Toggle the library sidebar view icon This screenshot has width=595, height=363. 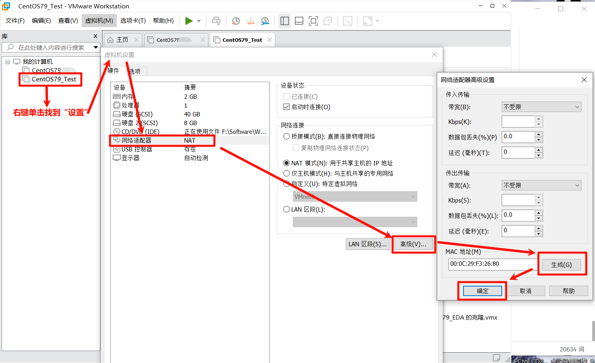(x=285, y=21)
